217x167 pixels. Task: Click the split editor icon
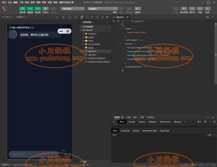coord(208,17)
